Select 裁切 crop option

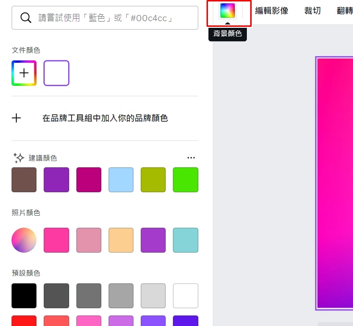312,11
